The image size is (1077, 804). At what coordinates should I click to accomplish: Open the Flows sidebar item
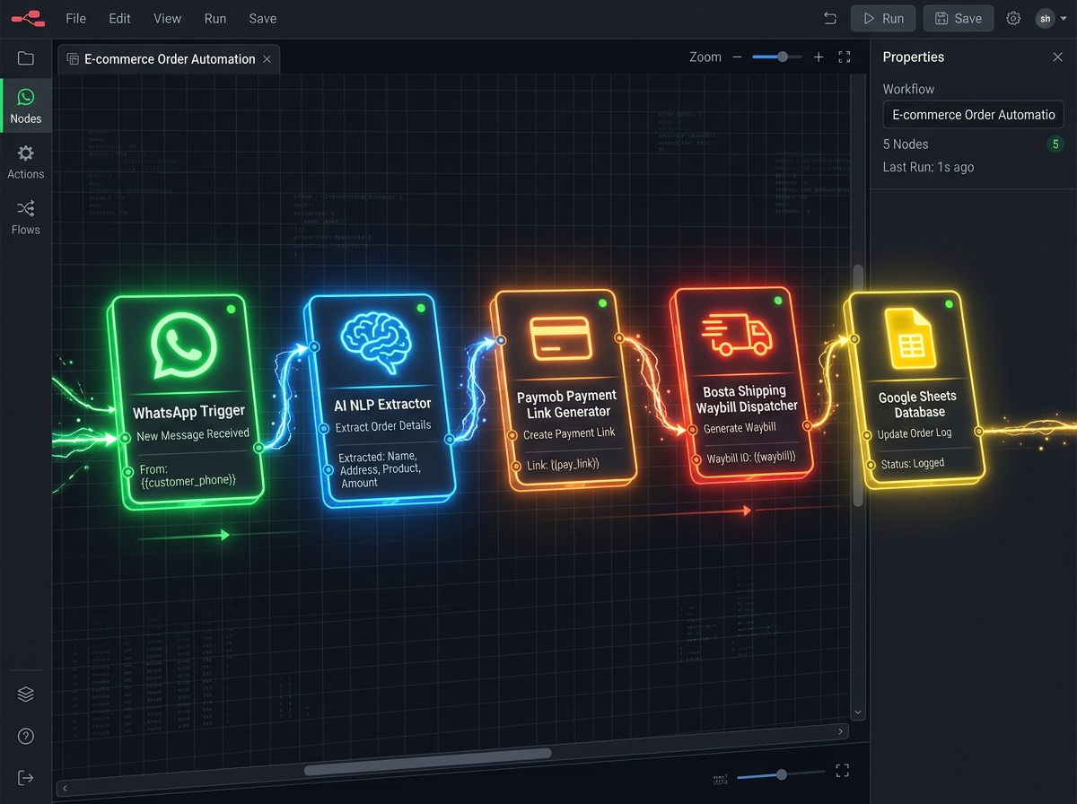pyautogui.click(x=26, y=217)
